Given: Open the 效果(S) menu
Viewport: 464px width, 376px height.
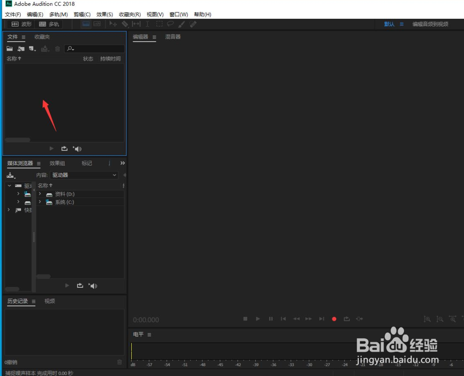Looking at the screenshot, I should click(104, 14).
